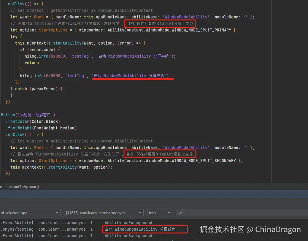Screen dimensions: 308x241
Task: Open the 'of selected app' filter dropdown
Action: point(30,213)
